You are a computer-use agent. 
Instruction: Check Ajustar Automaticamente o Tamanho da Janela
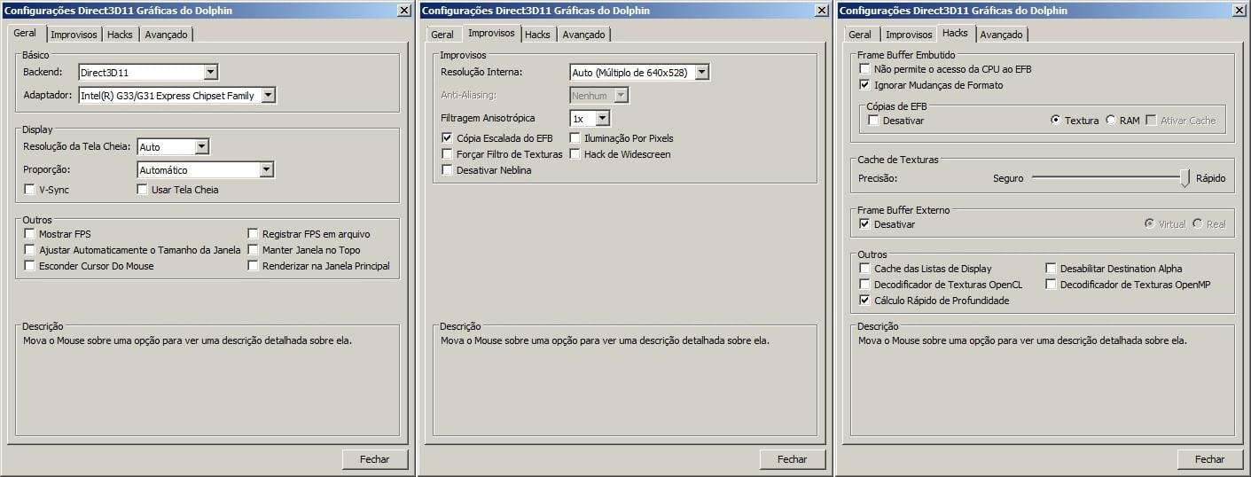(x=30, y=250)
